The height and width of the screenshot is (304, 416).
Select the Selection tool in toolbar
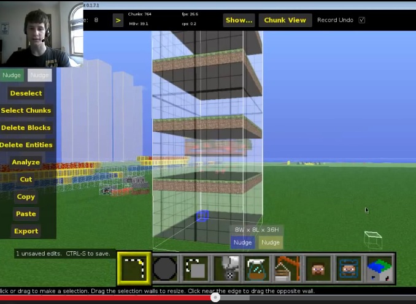(134, 268)
